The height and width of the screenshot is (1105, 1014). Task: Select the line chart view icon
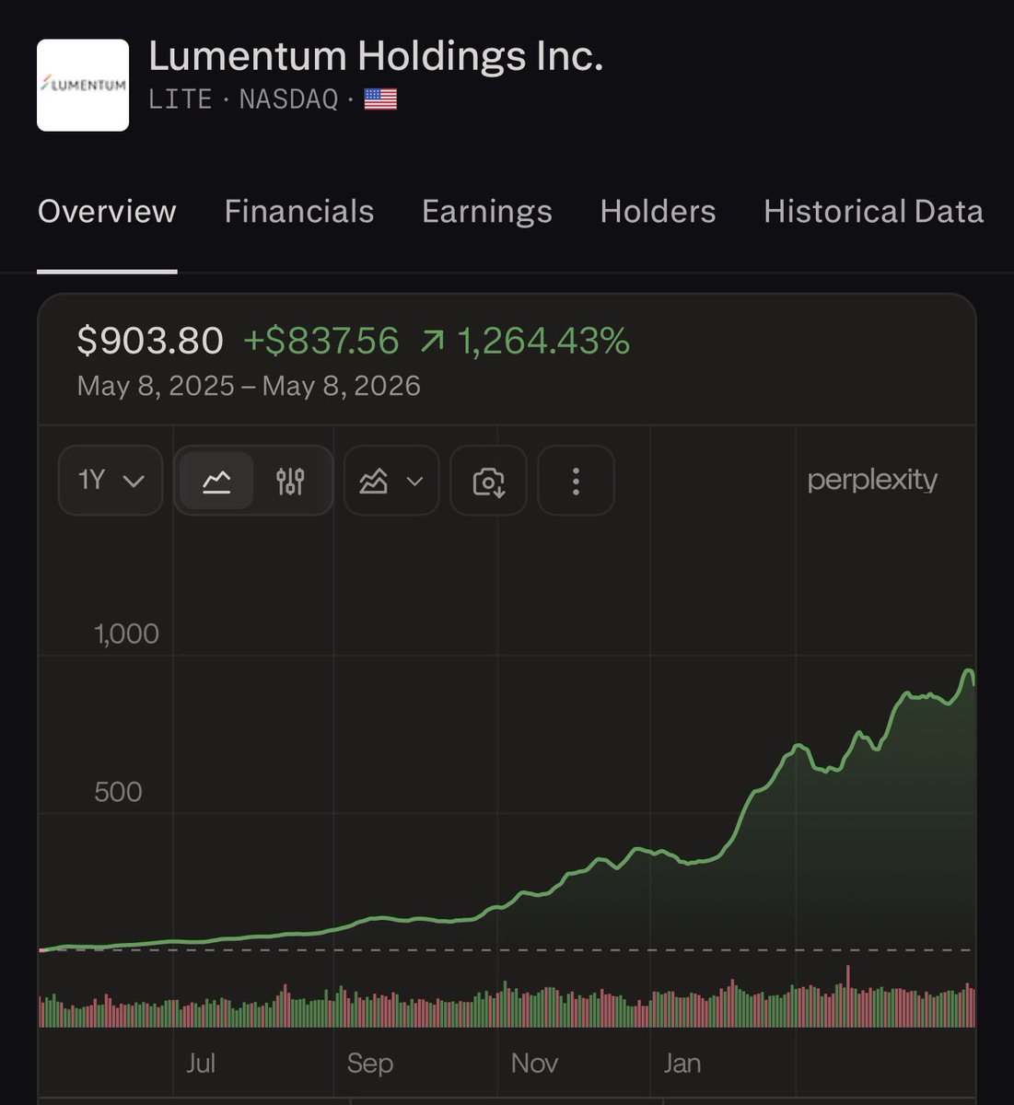[x=216, y=481]
